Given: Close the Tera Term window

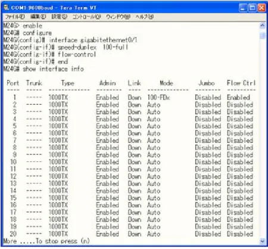Looking at the screenshot, I should tap(261, 8).
